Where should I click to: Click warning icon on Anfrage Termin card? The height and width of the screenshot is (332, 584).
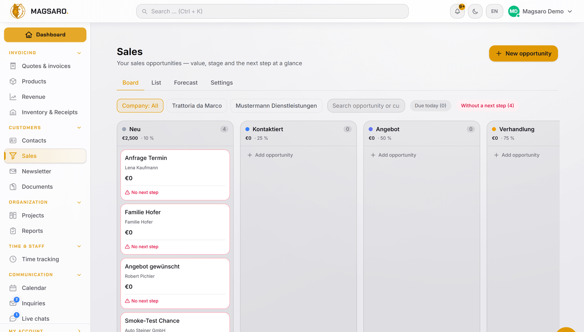(x=127, y=192)
